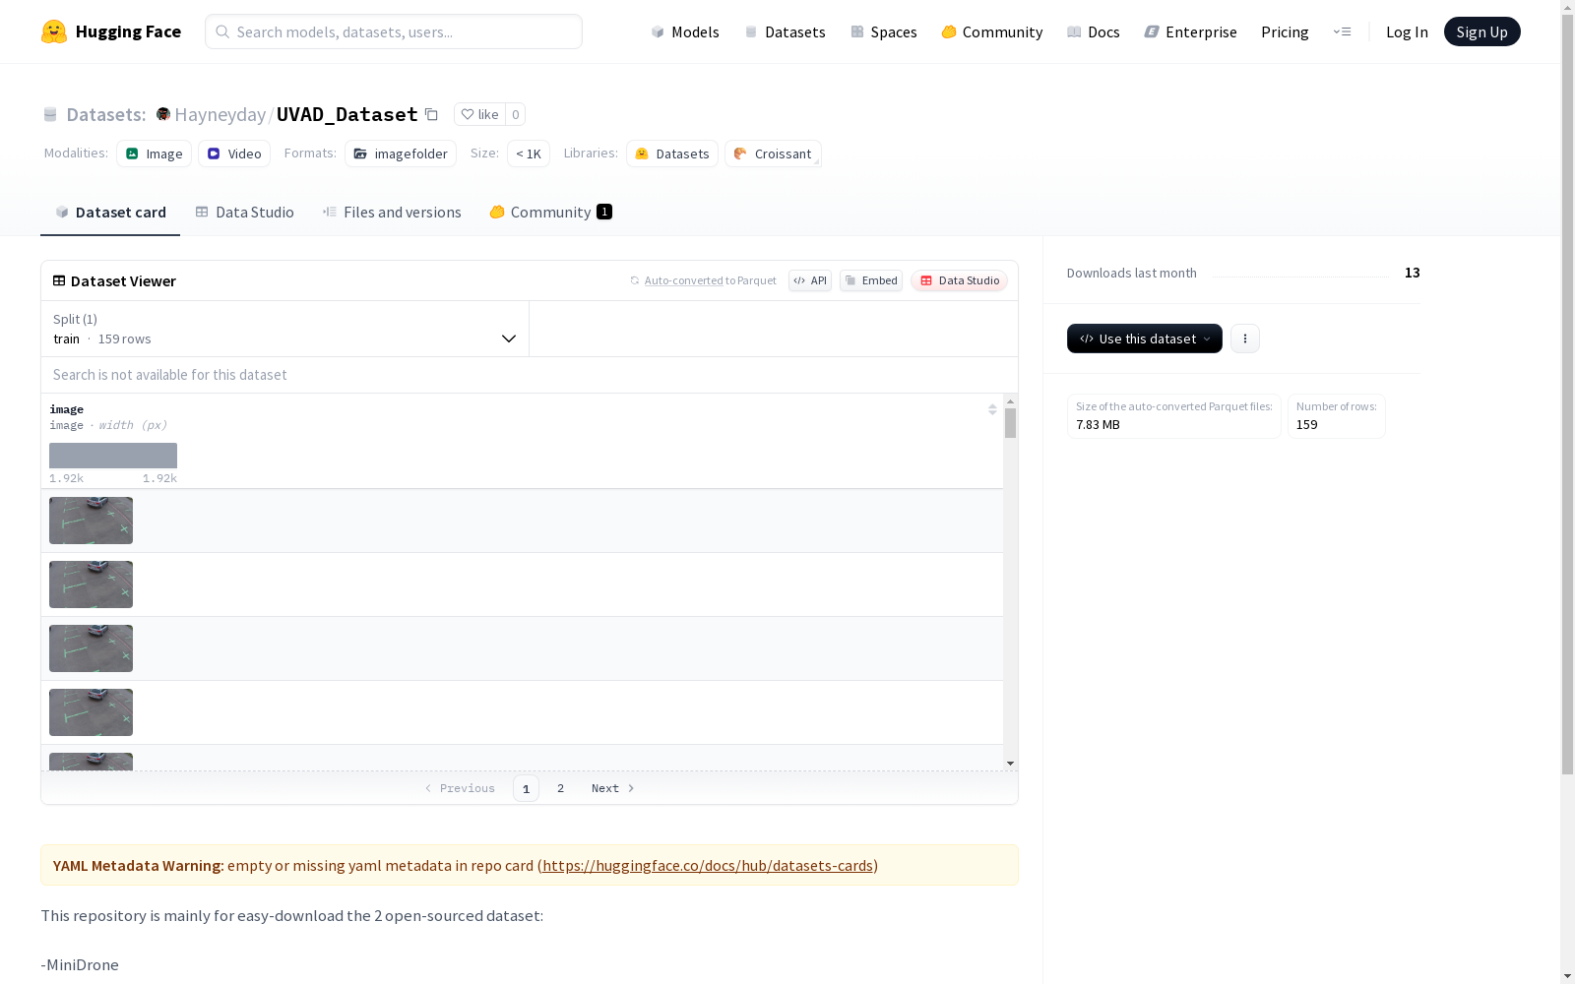Click the Log In link
The image size is (1575, 984).
point(1407,31)
